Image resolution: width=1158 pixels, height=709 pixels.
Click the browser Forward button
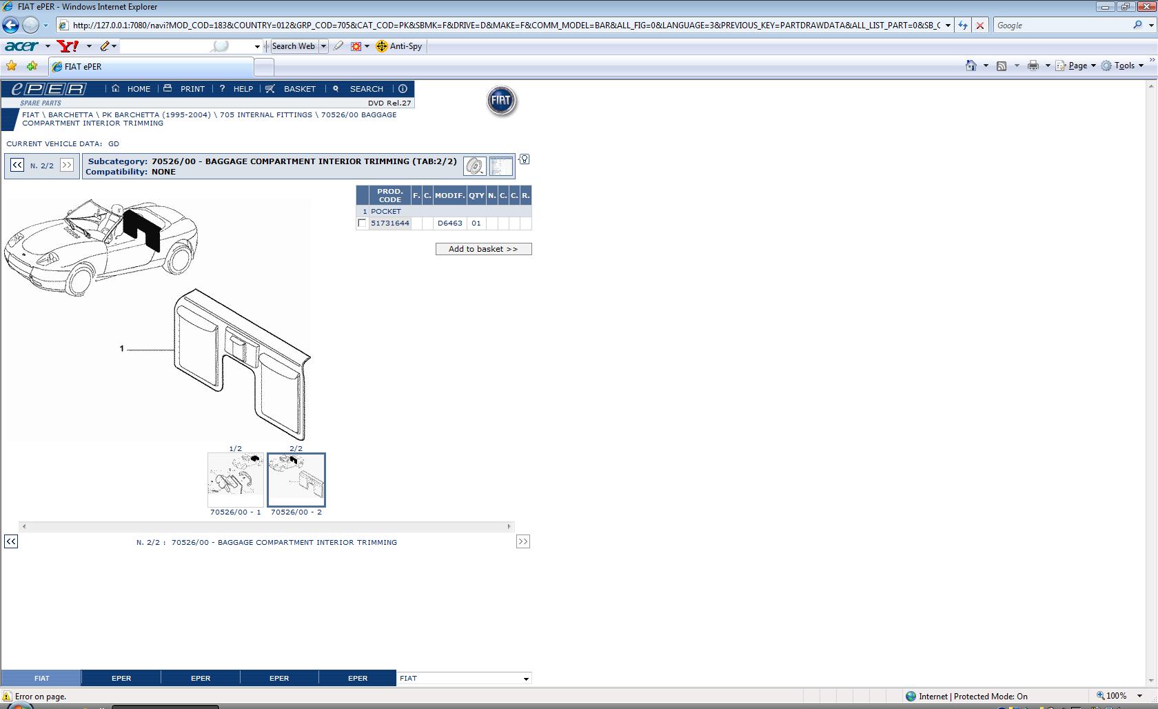(30, 26)
